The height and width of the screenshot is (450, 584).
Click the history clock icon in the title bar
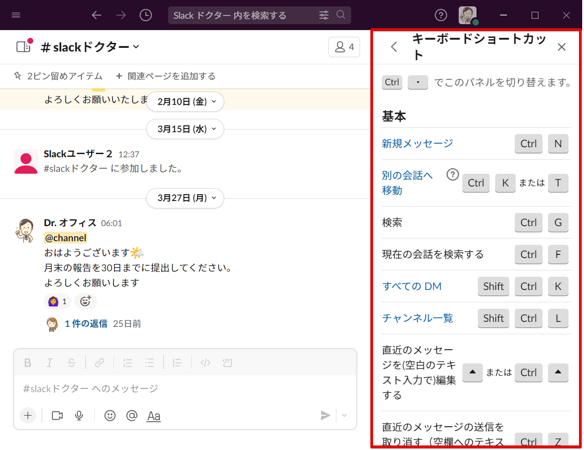[x=145, y=15]
